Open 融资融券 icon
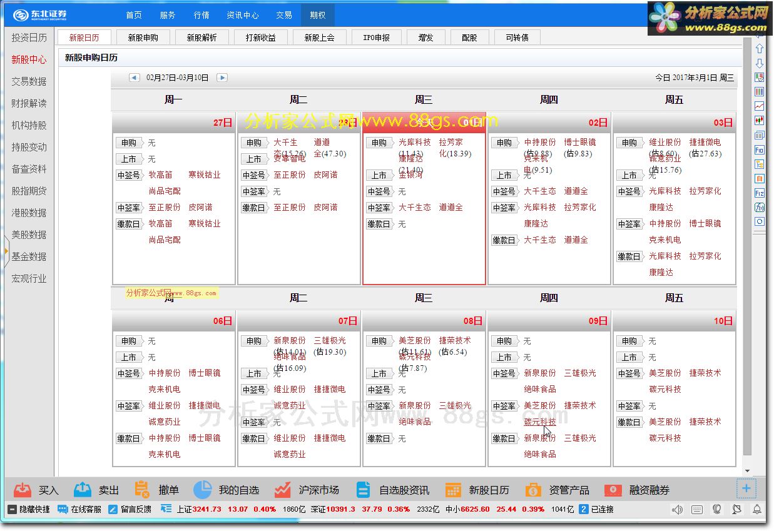Image resolution: width=774 pixels, height=531 pixels. pyautogui.click(x=613, y=490)
